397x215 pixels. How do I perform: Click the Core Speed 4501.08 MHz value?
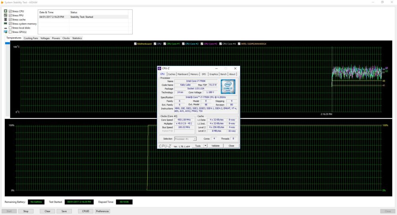click(184, 120)
